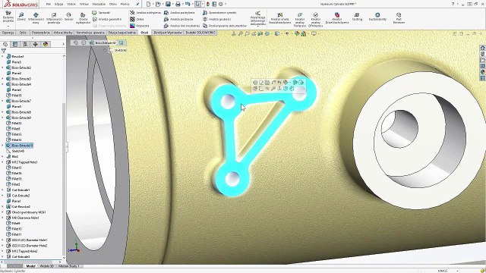Click the Save icon
Screen dimensions: 486x273
168,5
